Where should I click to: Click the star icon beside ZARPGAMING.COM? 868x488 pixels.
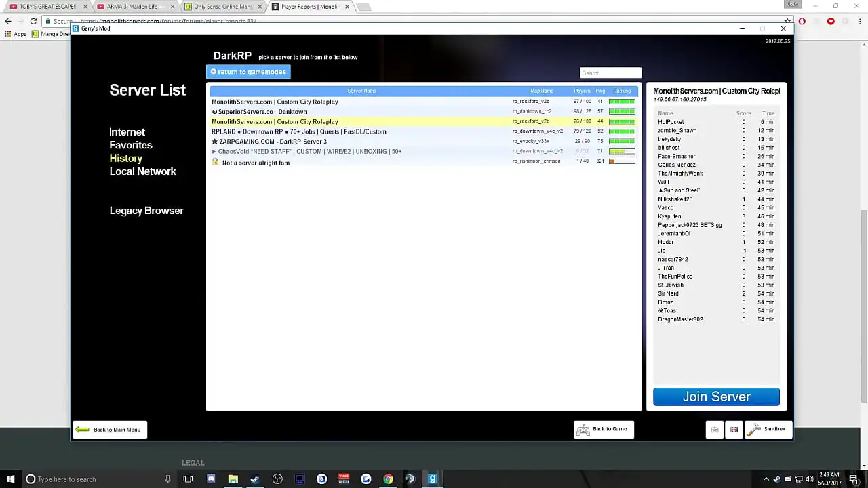215,142
